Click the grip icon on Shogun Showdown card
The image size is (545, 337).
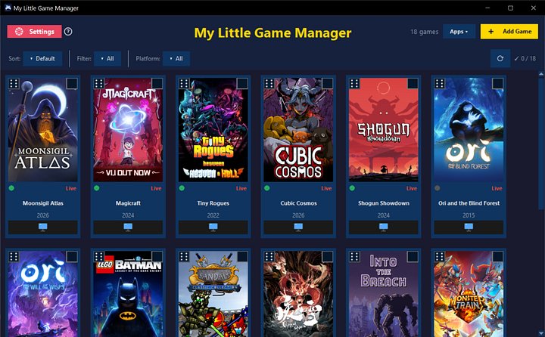tap(354, 84)
